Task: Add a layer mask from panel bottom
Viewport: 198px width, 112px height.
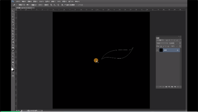Action: (x=166, y=87)
